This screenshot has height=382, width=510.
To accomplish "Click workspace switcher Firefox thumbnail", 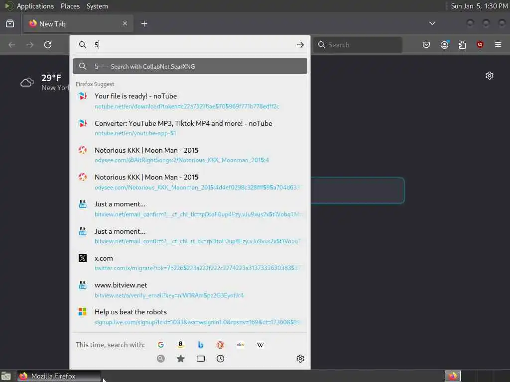I will (453, 376).
